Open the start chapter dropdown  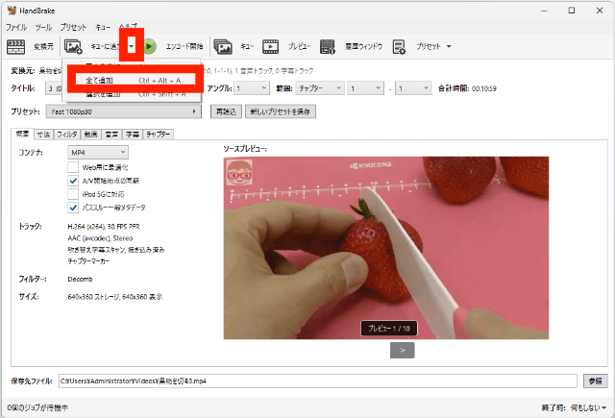pos(365,88)
